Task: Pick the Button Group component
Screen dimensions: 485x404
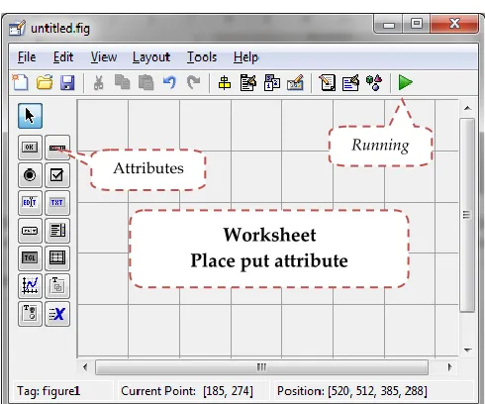Action: pyautogui.click(x=30, y=314)
